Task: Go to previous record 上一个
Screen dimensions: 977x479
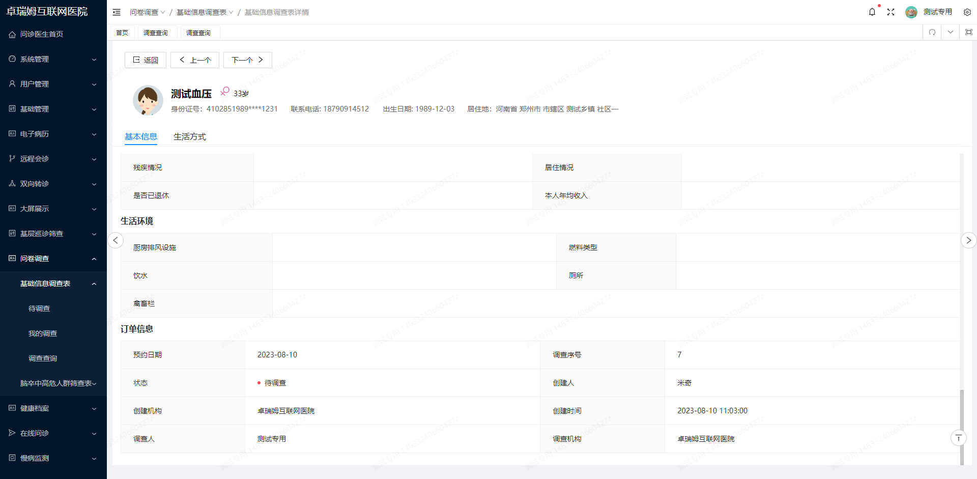Action: tap(195, 60)
